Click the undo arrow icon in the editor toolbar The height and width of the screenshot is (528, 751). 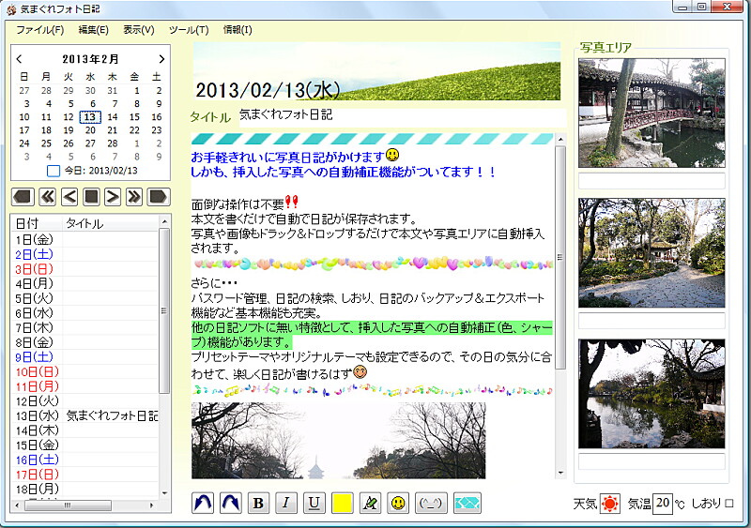point(203,503)
